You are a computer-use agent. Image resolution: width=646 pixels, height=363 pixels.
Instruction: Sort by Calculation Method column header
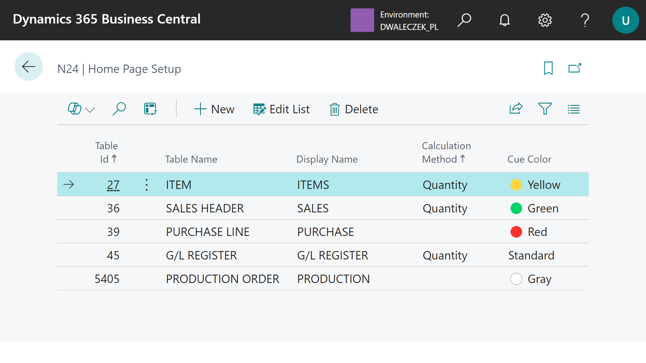coord(446,152)
